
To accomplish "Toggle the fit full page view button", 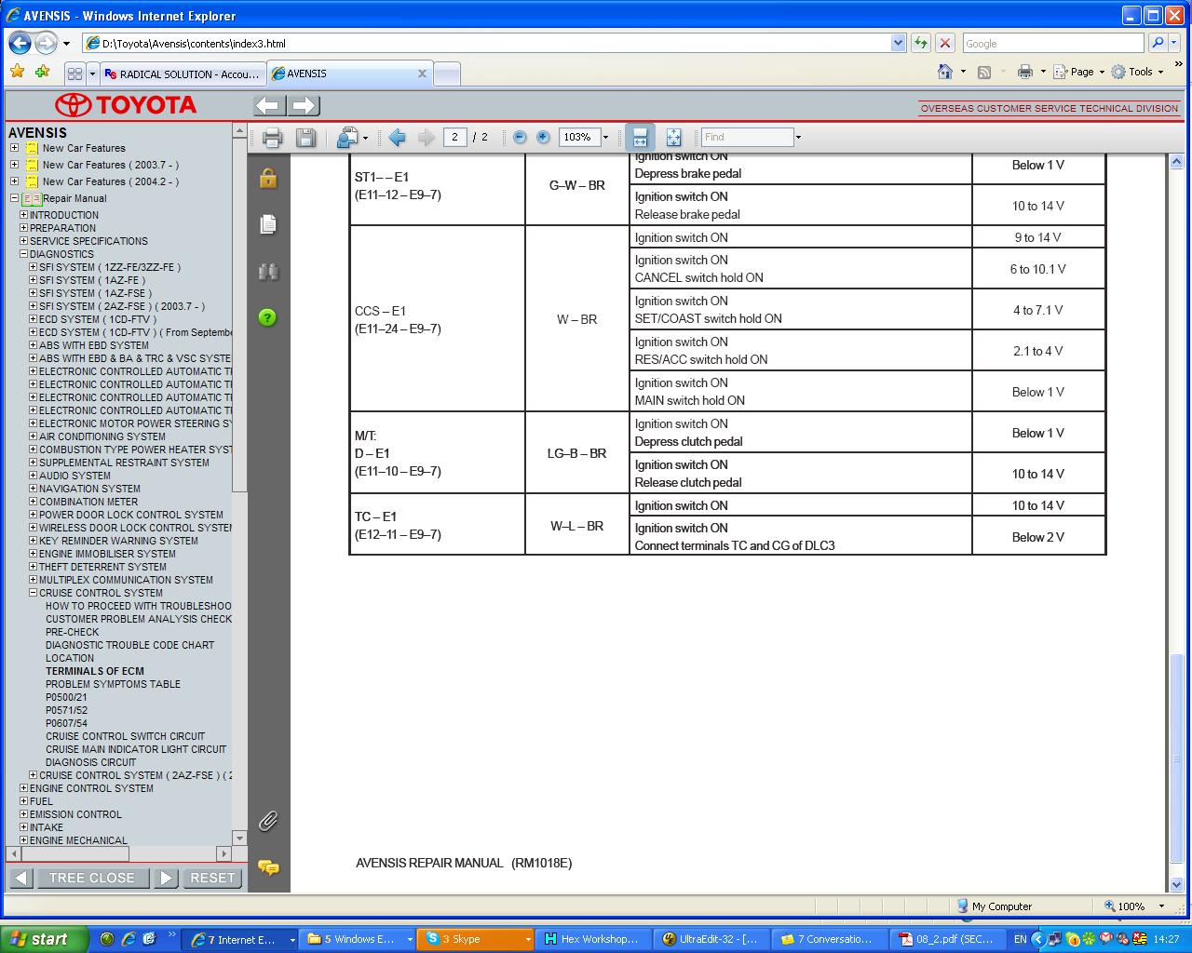I will (x=673, y=138).
